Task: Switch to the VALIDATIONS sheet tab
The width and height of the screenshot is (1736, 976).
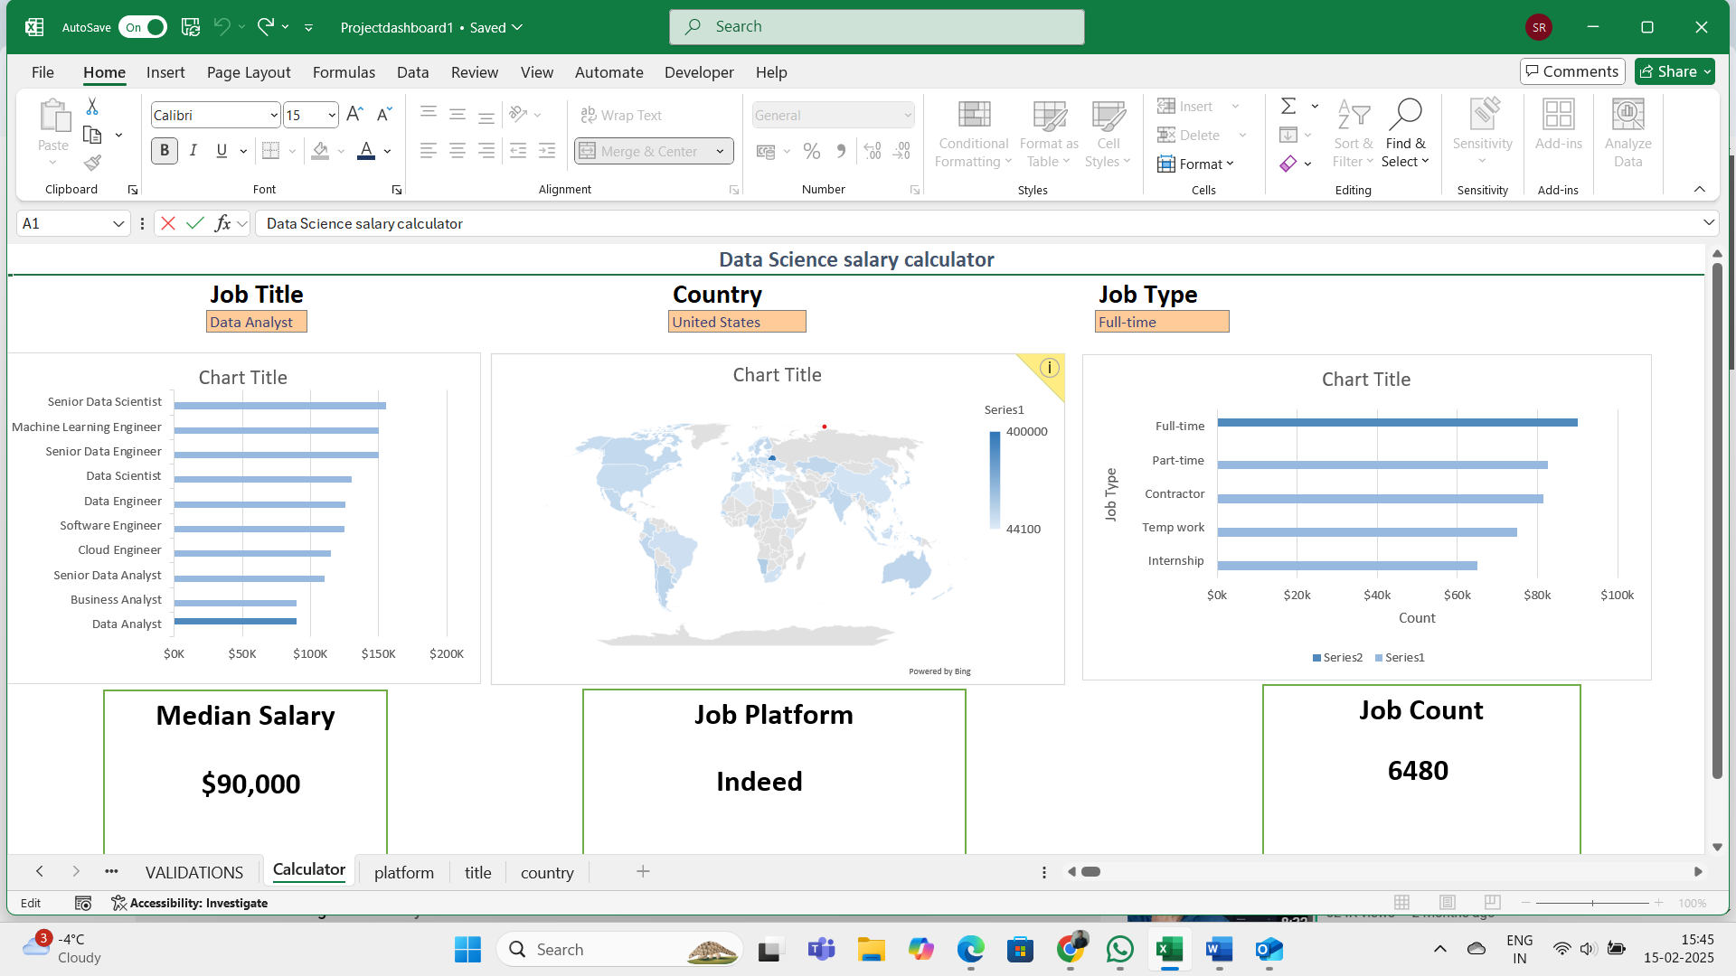Action: (194, 873)
